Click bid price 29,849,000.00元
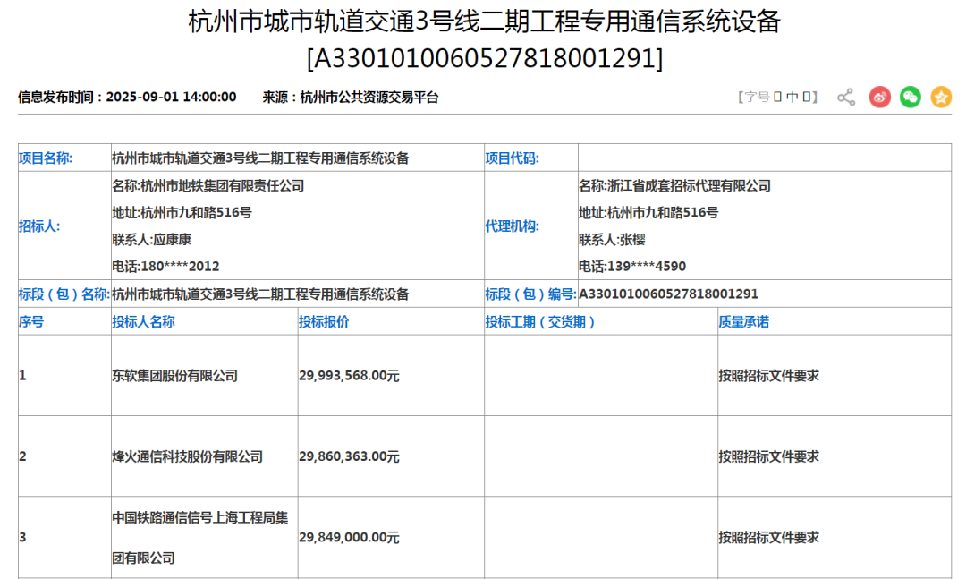The width and height of the screenshot is (966, 579). [350, 538]
